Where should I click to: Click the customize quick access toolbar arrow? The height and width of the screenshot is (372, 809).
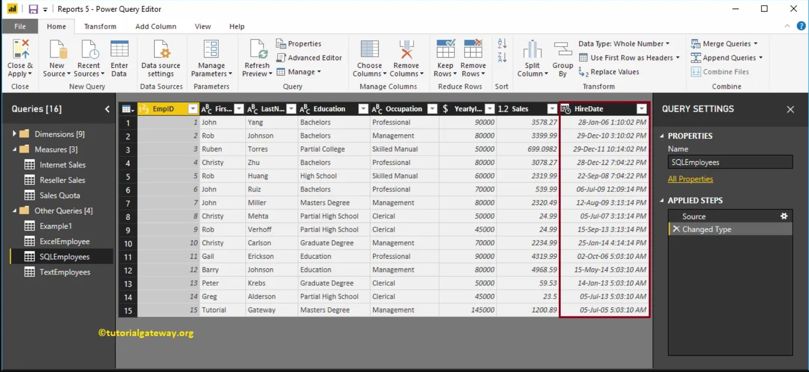click(x=45, y=10)
